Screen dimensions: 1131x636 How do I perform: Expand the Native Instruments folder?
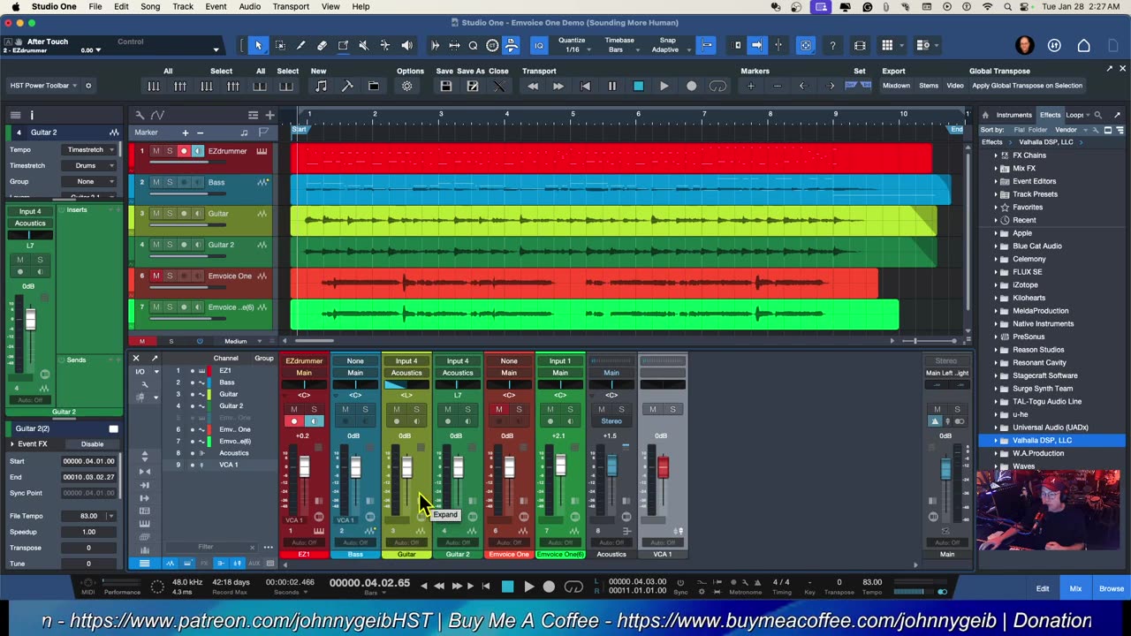(997, 323)
